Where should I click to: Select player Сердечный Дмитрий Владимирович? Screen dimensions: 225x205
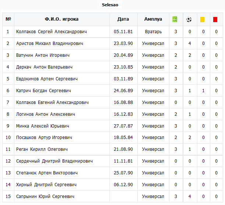[55, 161]
